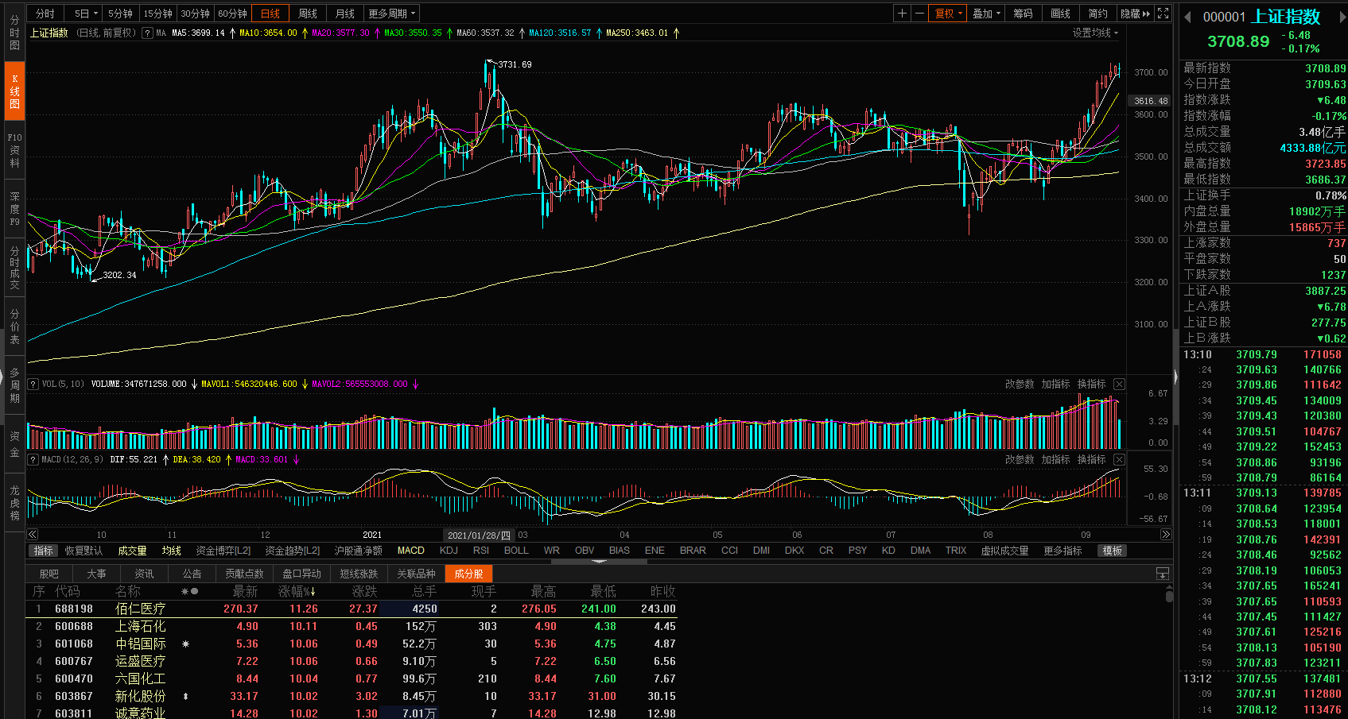The width and height of the screenshot is (1348, 719).
Task: Switch to 资讯 tab
Action: [144, 574]
